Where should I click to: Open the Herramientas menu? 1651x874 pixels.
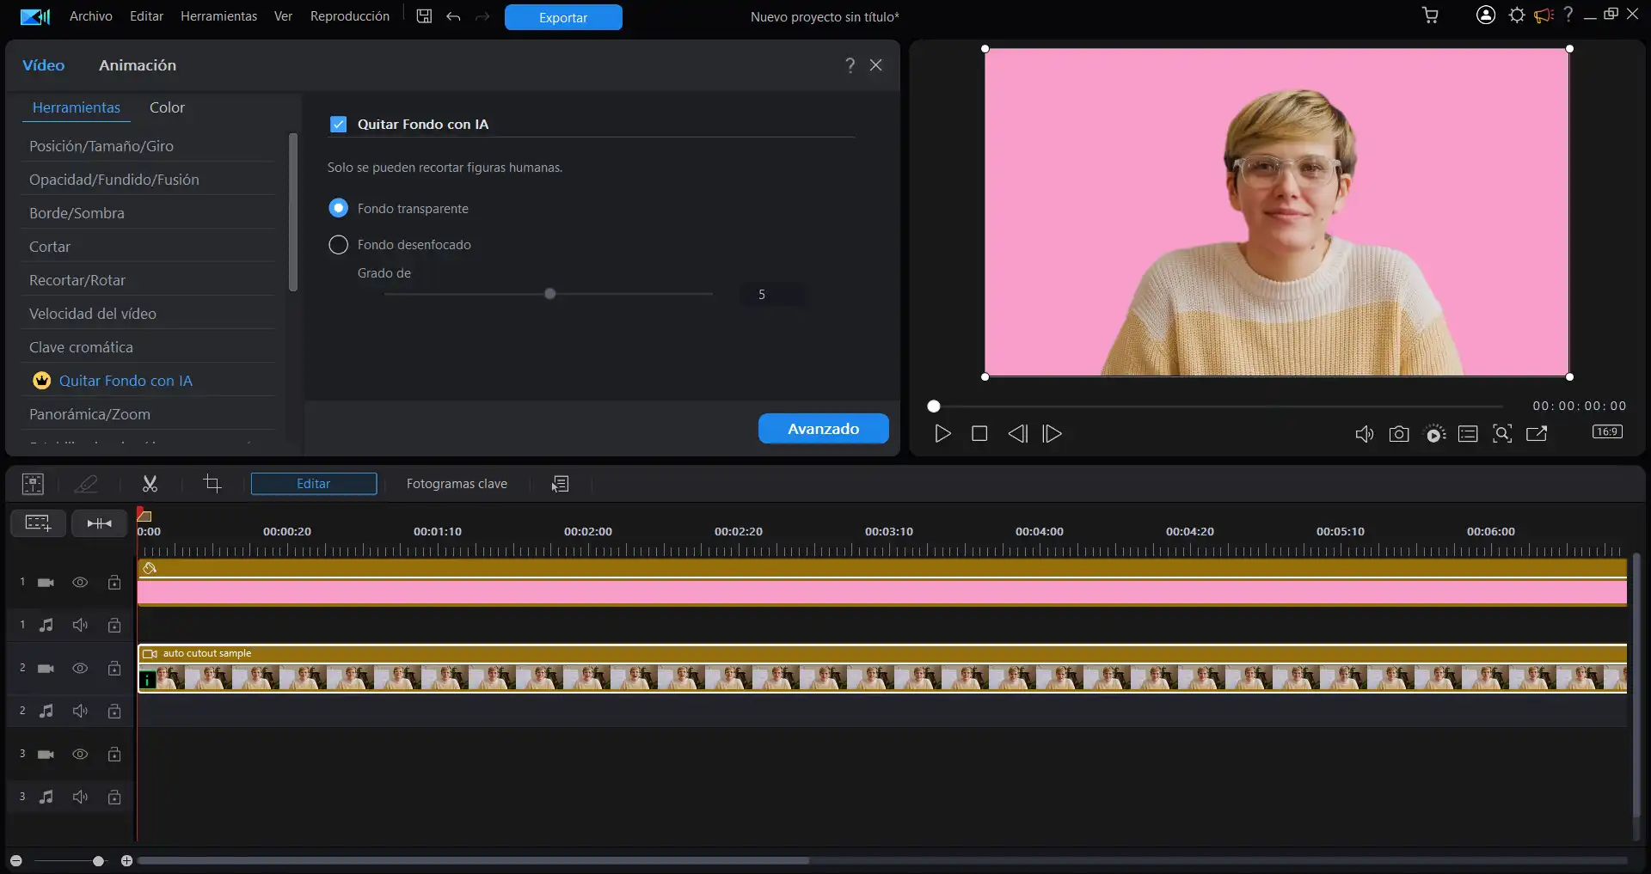[x=218, y=15]
